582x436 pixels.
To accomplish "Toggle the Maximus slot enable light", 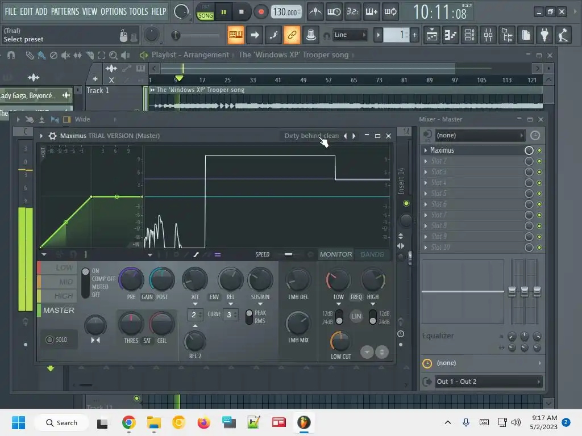I will pyautogui.click(x=539, y=150).
